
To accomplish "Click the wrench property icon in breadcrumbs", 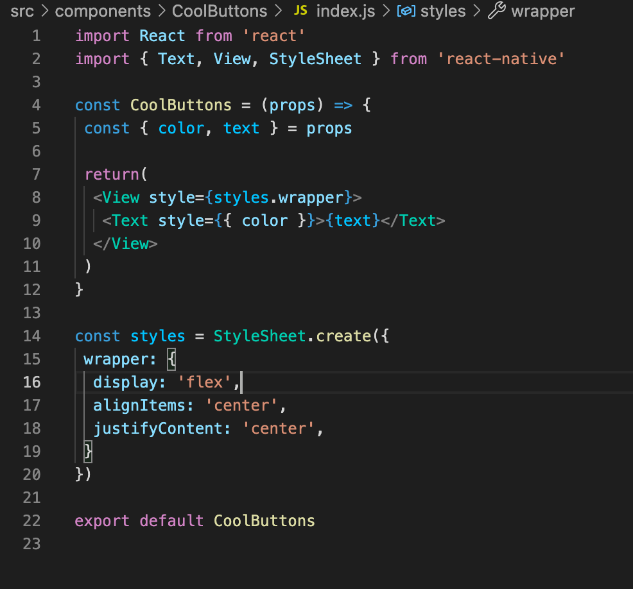I will (497, 11).
